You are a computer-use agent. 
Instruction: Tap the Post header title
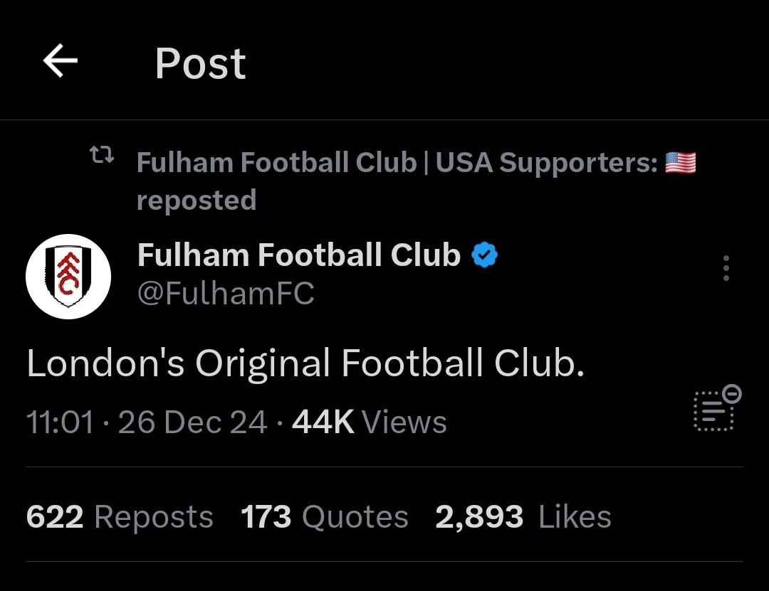[x=200, y=63]
